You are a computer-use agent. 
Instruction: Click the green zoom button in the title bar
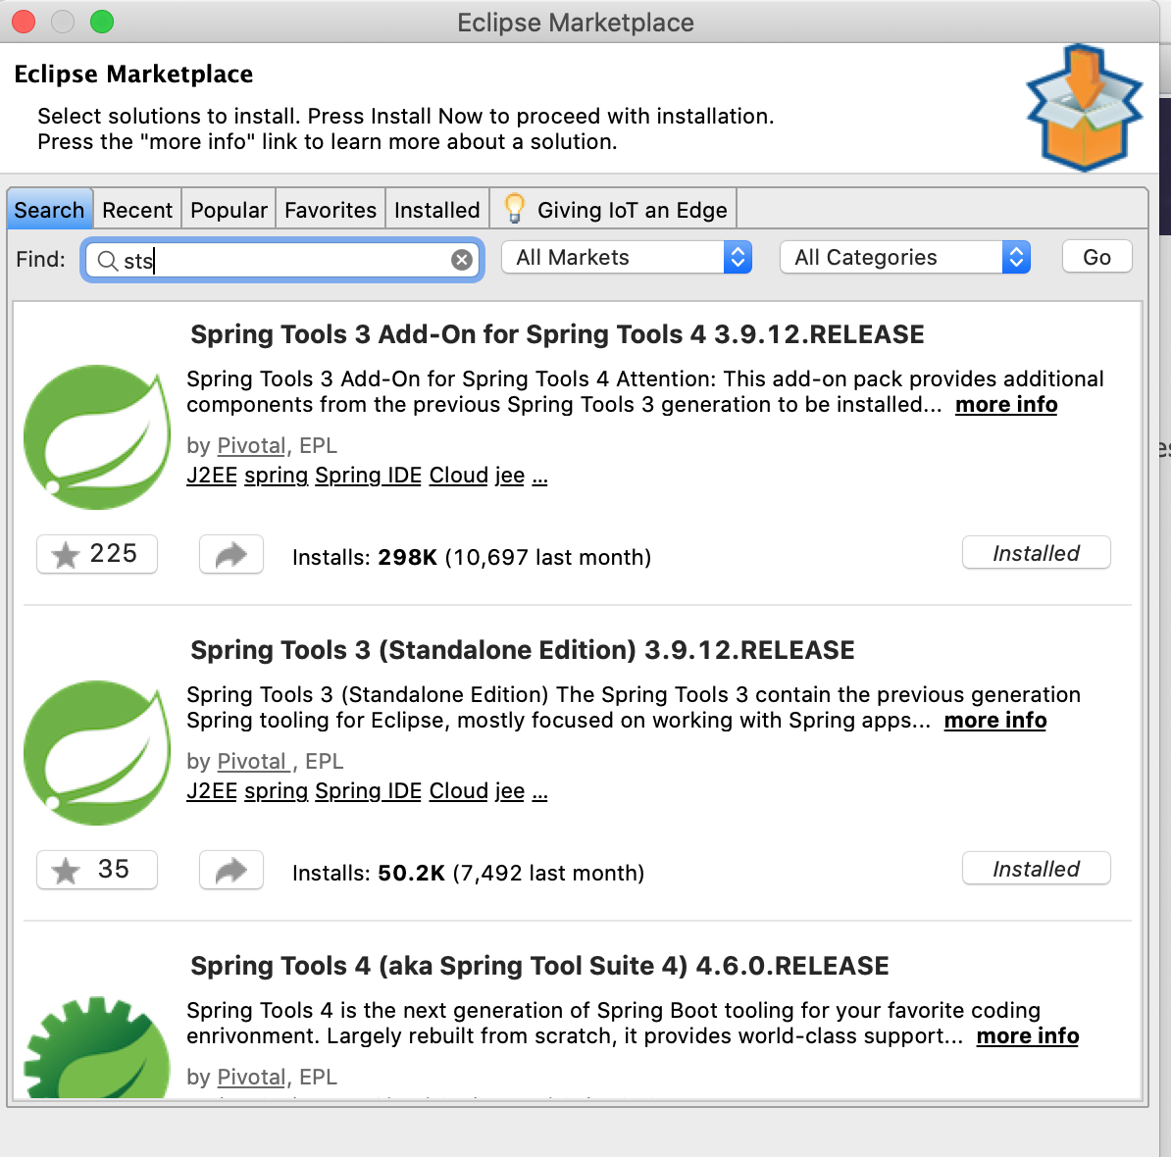[x=102, y=23]
